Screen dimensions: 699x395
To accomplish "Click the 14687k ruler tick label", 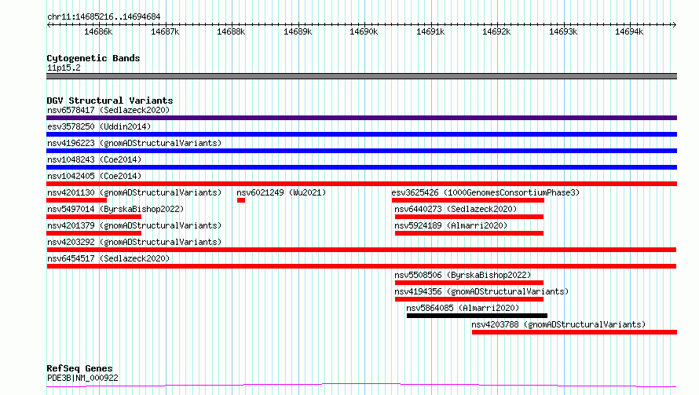I will pyautogui.click(x=165, y=31).
